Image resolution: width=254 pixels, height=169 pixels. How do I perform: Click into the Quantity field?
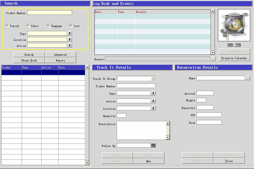(121, 115)
